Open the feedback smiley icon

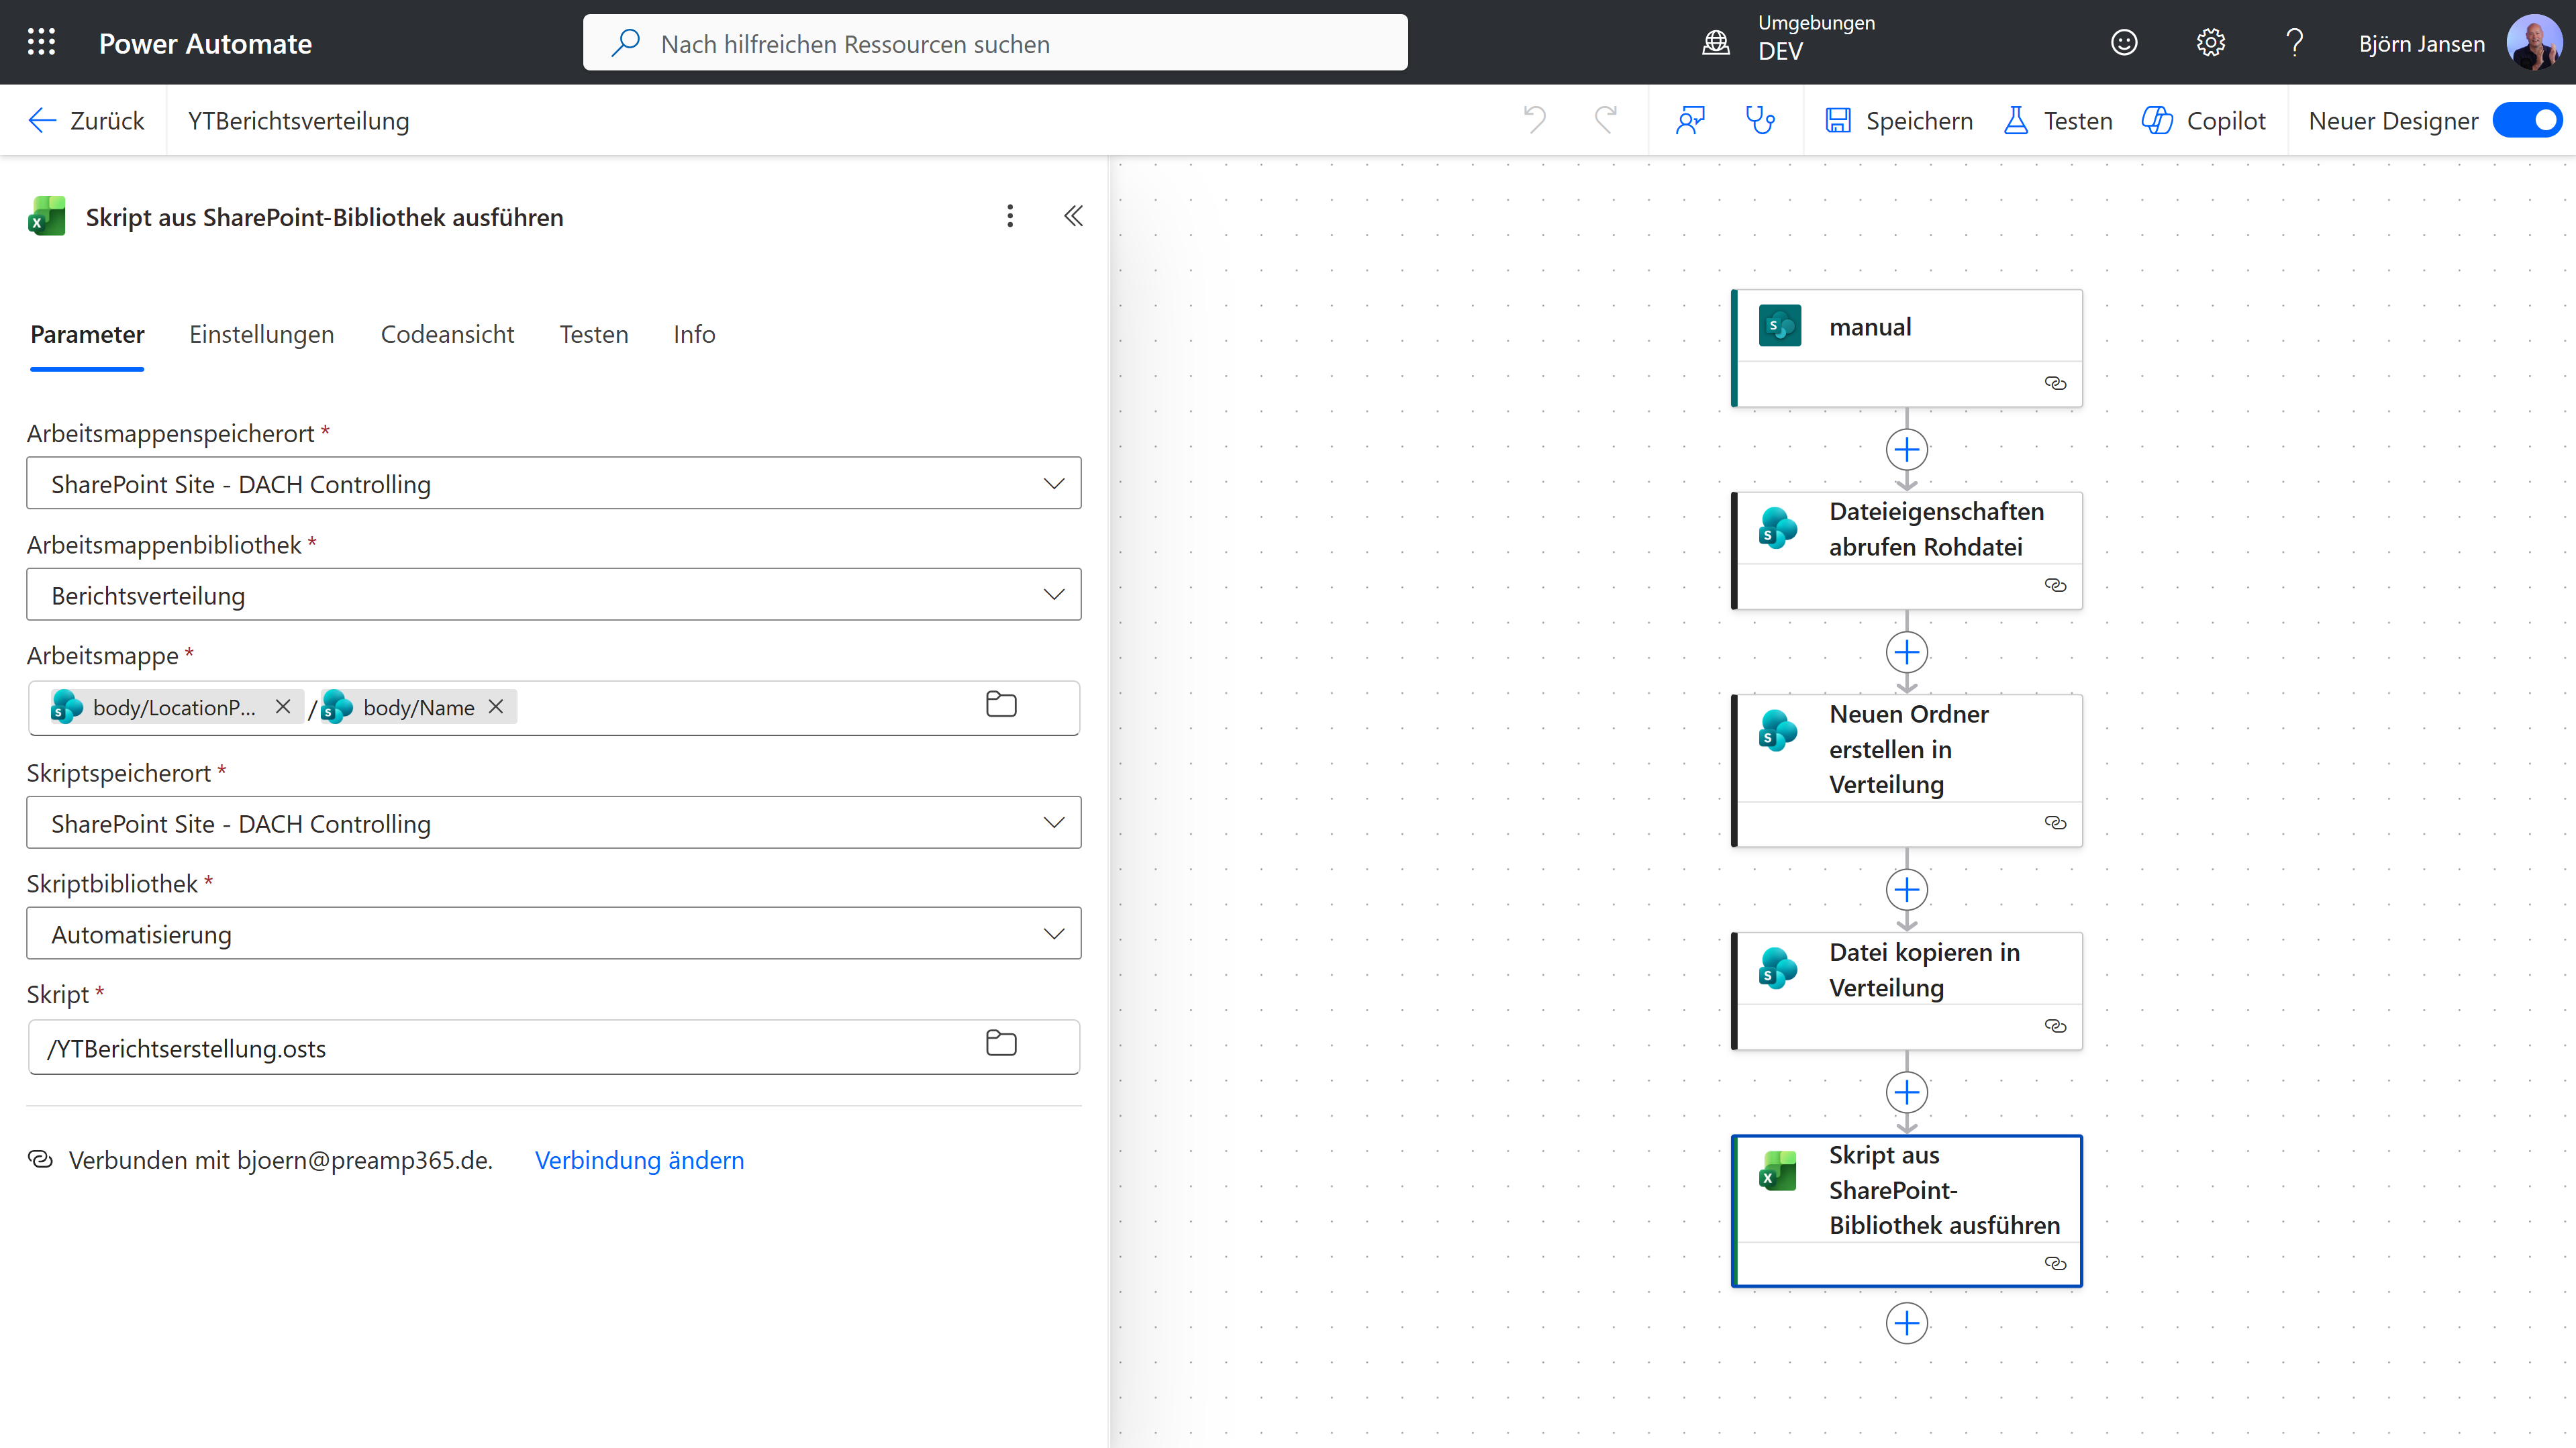[2123, 42]
